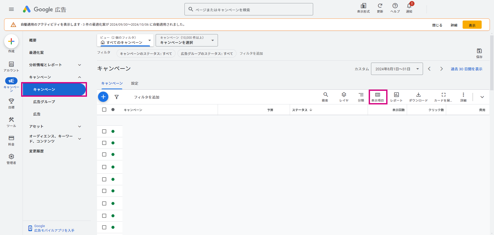Go to next date range arrow
This screenshot has width=494, height=235.
coord(442,69)
